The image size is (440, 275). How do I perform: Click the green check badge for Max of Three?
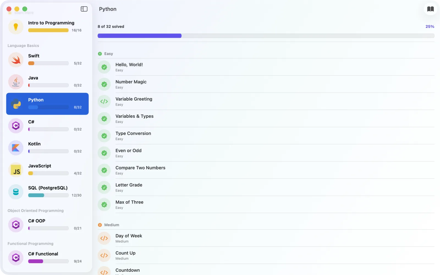(x=104, y=205)
